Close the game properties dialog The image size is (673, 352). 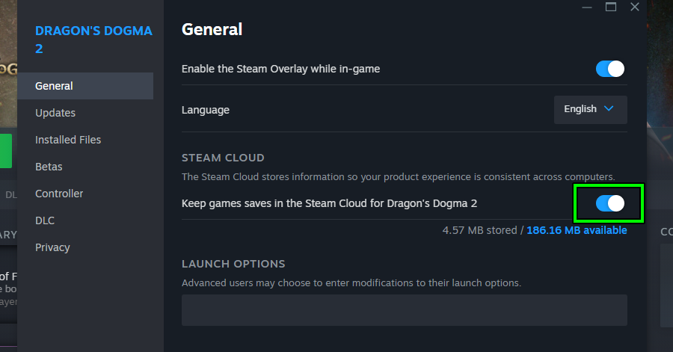pos(635,7)
